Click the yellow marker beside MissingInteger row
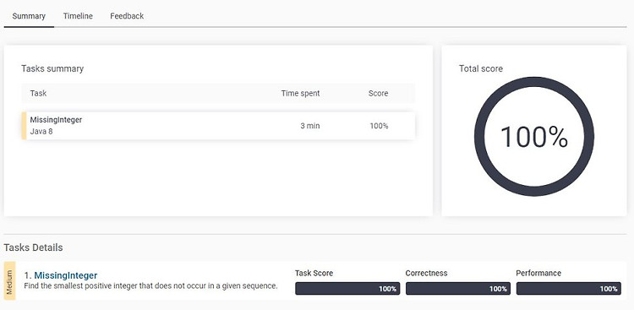634x310 pixels. 24,126
